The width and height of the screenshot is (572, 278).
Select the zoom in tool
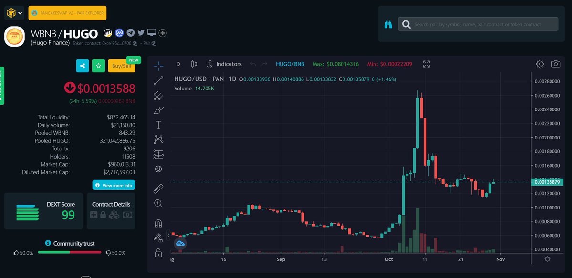tap(158, 203)
